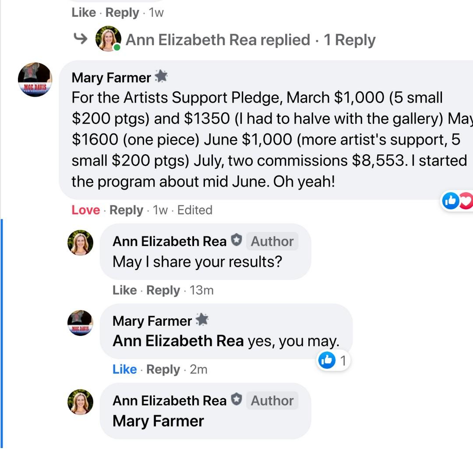This screenshot has width=473, height=473.
Task: Open Ann Elizabeth Rea's name link on first reply
Action: tap(169, 241)
